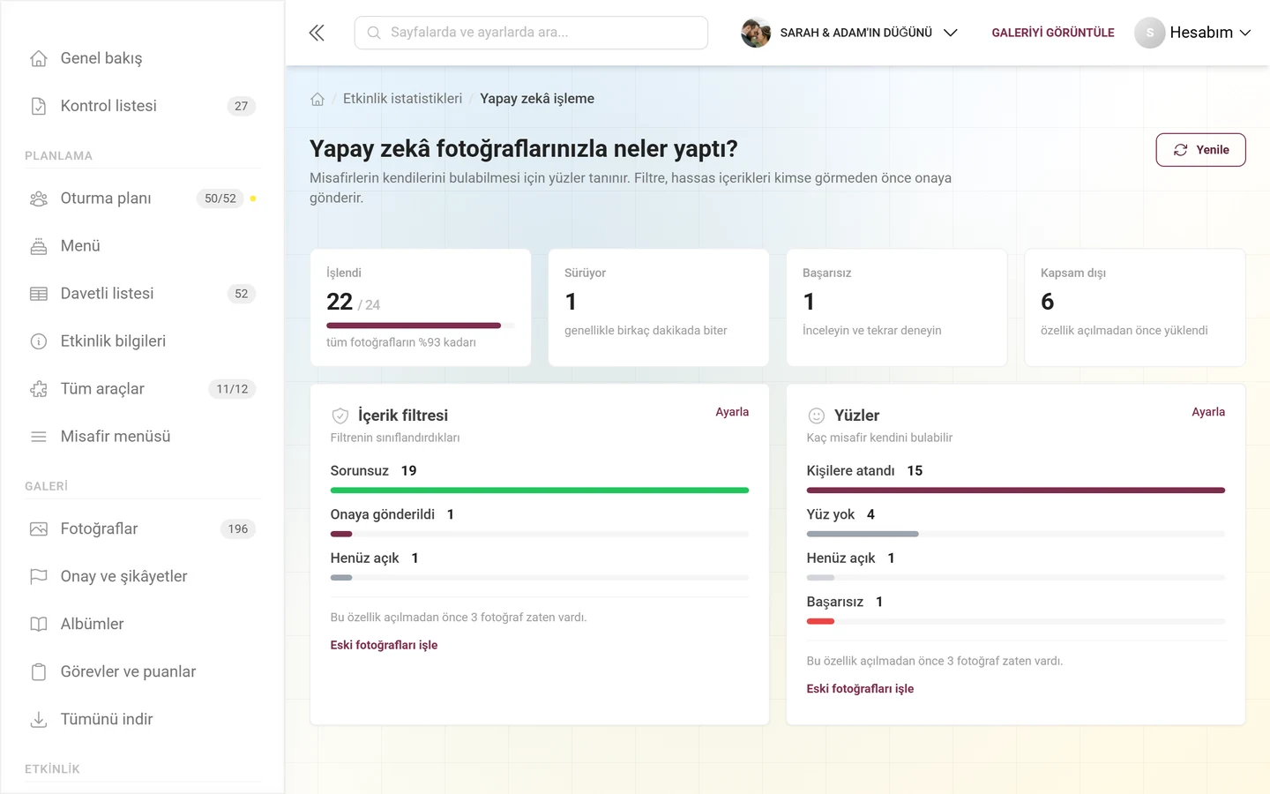The height and width of the screenshot is (794, 1270).
Task: Click the Albümler book icon
Action: point(39,625)
